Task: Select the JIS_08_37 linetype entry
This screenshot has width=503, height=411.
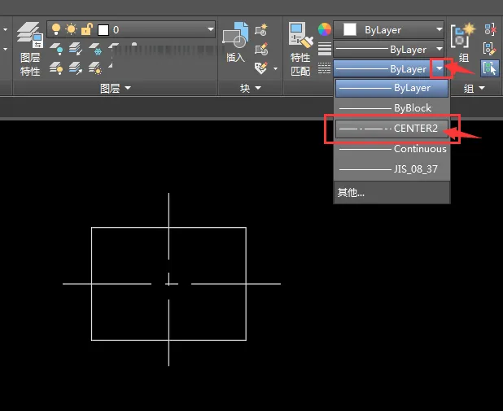Action: click(391, 169)
